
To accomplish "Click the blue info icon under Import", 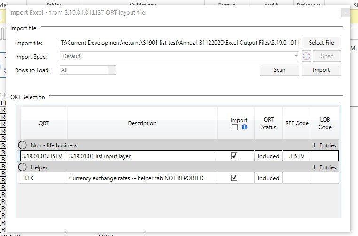I will click(x=244, y=127).
